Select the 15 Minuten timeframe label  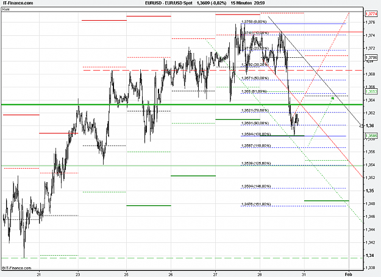point(241,3)
